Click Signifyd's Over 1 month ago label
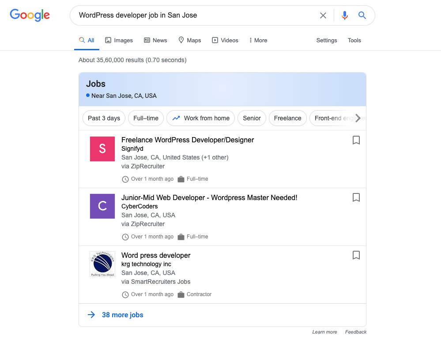This screenshot has width=441, height=338. point(152,179)
